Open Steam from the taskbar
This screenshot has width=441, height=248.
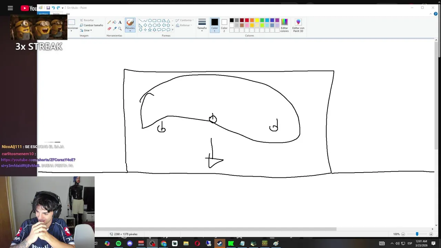219,244
